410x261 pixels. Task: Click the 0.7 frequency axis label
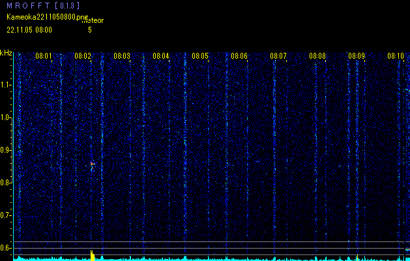tap(5, 215)
